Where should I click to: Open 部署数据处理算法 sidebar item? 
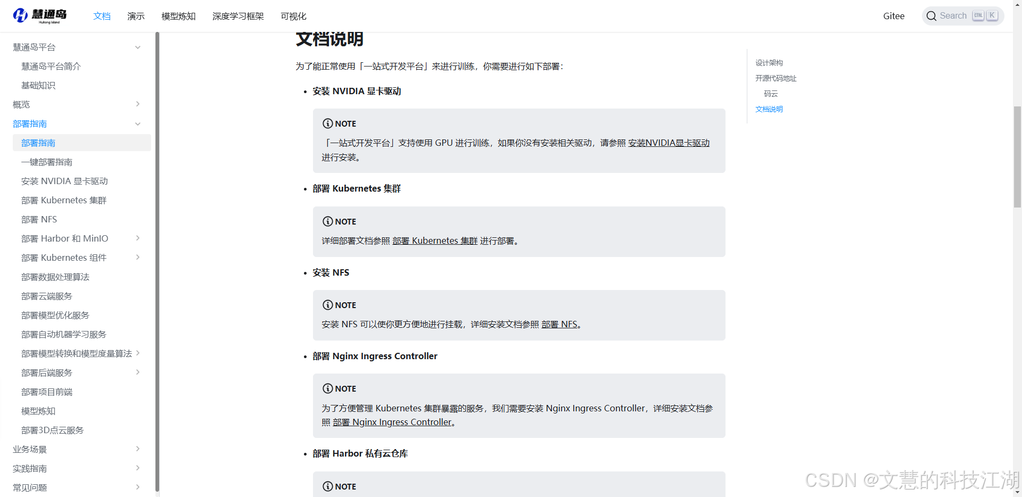55,277
